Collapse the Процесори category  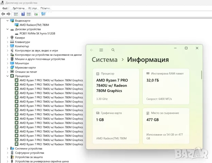point(7,76)
